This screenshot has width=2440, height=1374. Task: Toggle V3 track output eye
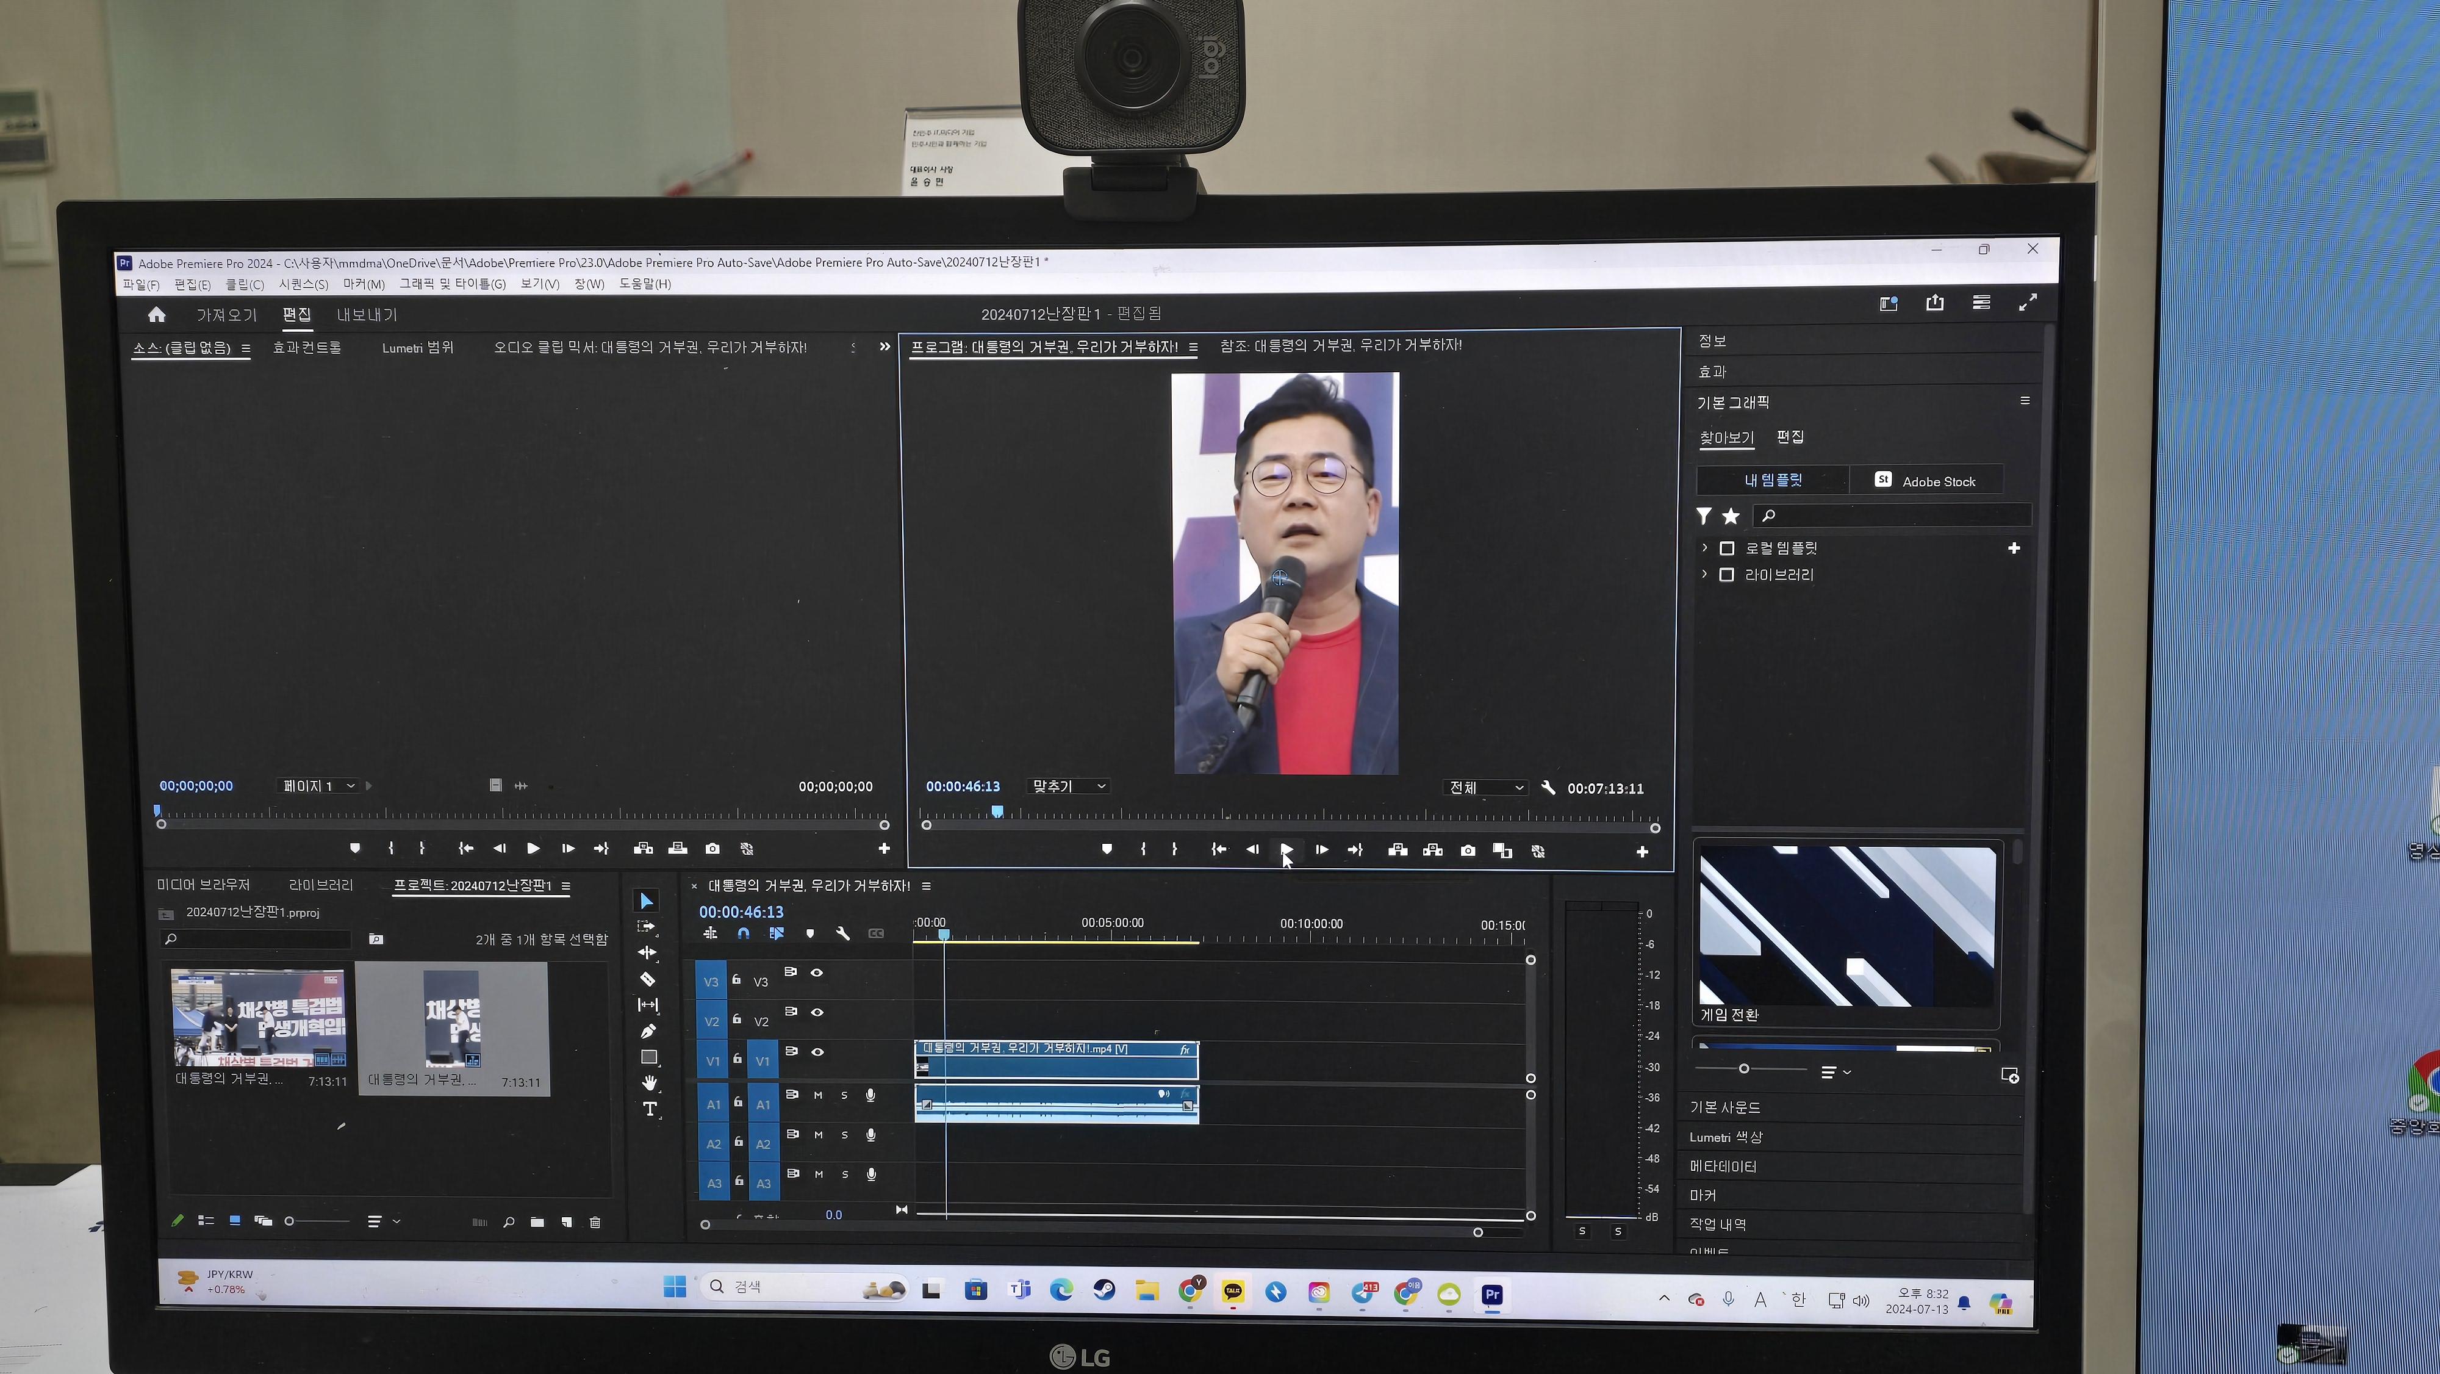pyautogui.click(x=817, y=973)
